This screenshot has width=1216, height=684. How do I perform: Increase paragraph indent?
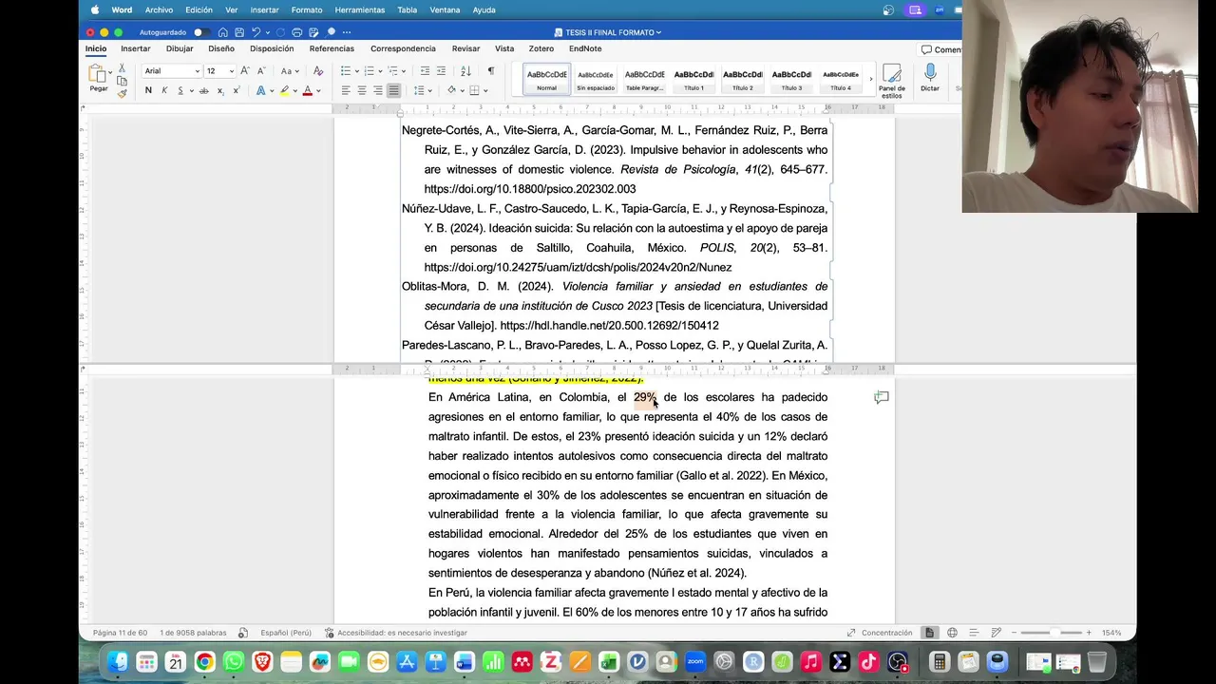[x=441, y=71]
